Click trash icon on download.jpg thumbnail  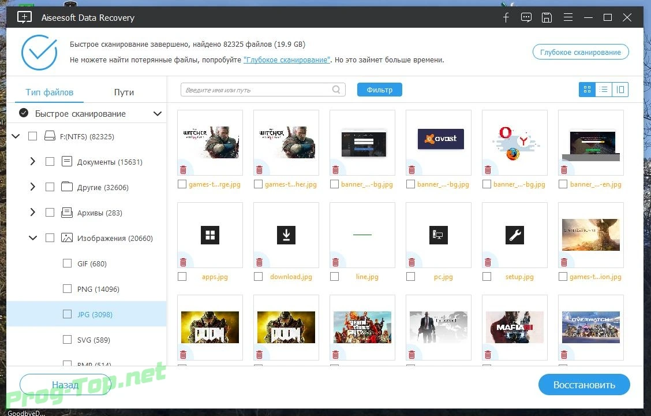(x=260, y=262)
